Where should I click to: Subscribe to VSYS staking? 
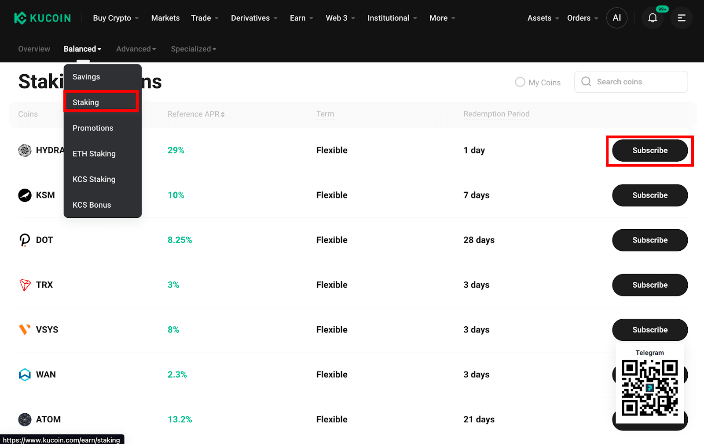tap(650, 330)
